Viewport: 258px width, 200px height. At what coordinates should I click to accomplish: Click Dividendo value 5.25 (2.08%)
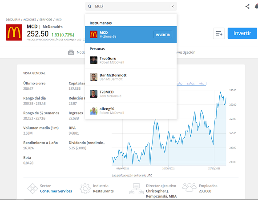pos(77,148)
